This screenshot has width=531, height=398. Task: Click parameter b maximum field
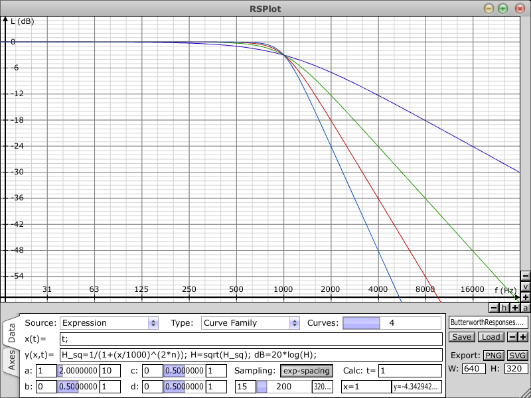(x=110, y=387)
